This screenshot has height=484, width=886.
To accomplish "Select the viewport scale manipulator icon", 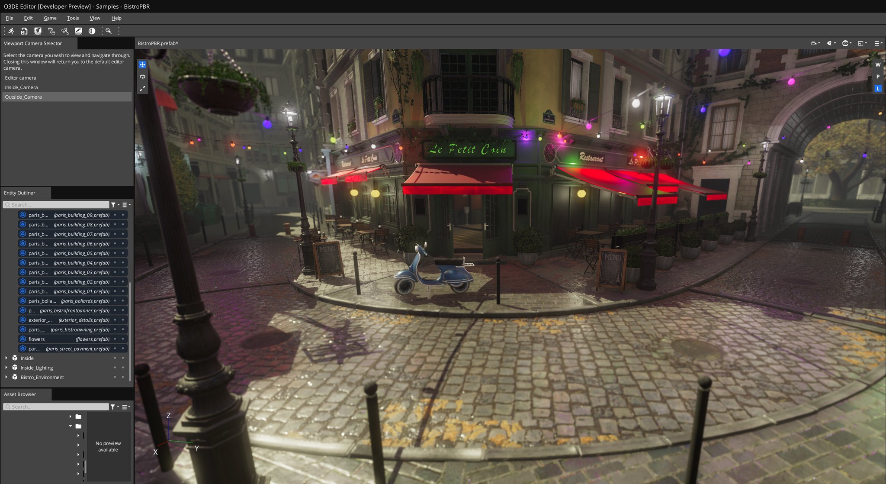I will [142, 89].
